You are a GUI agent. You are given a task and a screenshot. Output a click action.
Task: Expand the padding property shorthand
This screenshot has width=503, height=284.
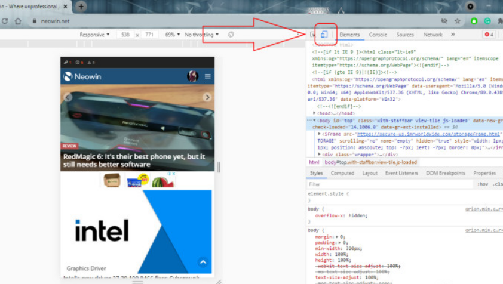click(339, 242)
